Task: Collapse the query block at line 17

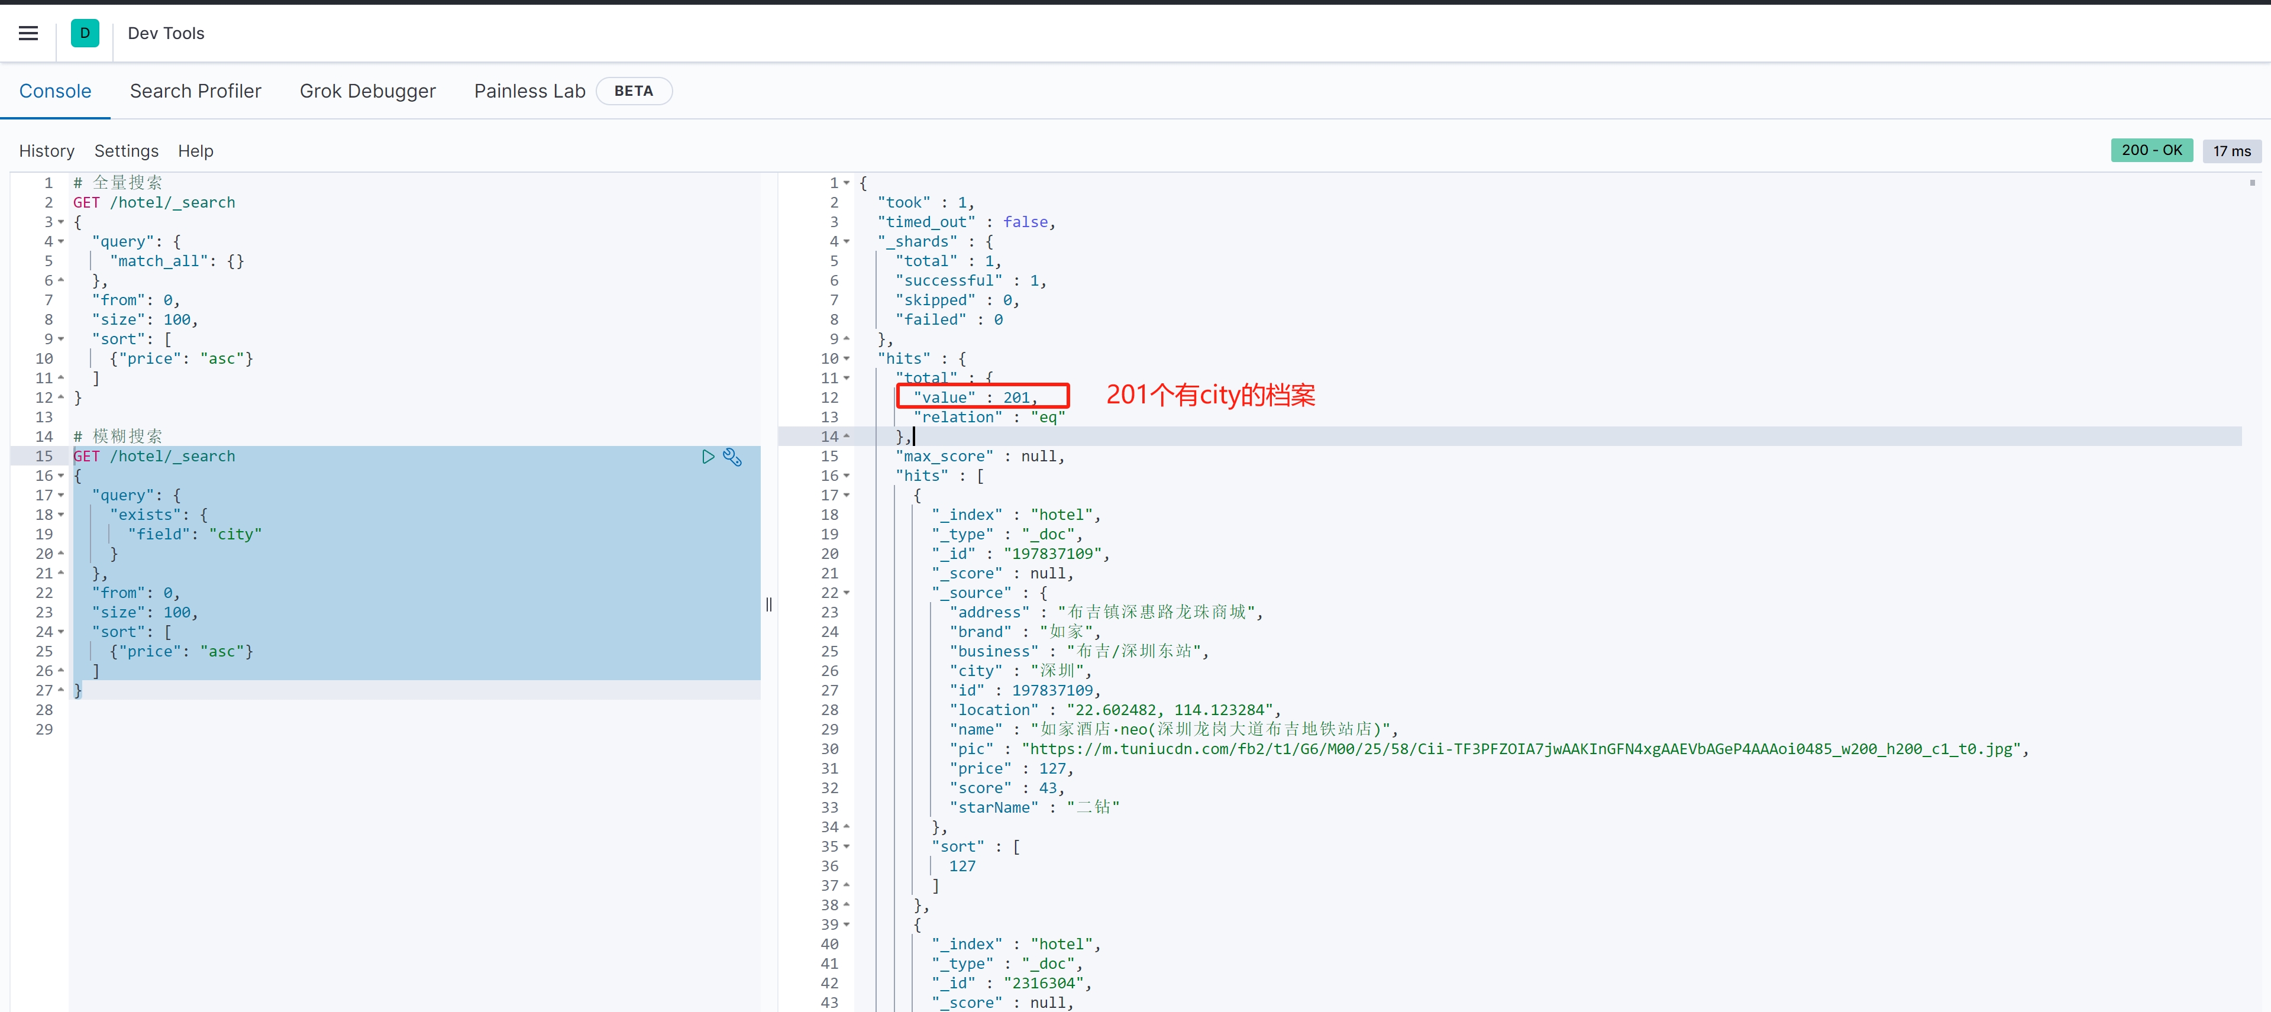Action: pos(61,496)
